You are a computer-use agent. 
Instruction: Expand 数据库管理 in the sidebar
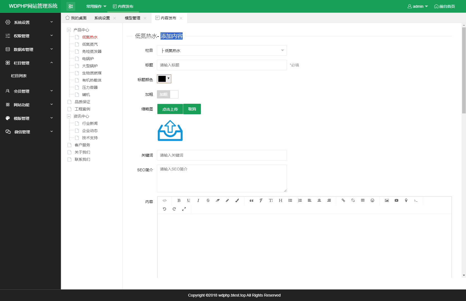pos(30,49)
